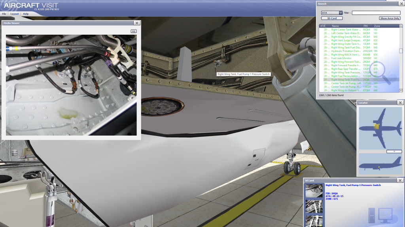
Task: Sort results by FIN column header
Action: click(367, 26)
